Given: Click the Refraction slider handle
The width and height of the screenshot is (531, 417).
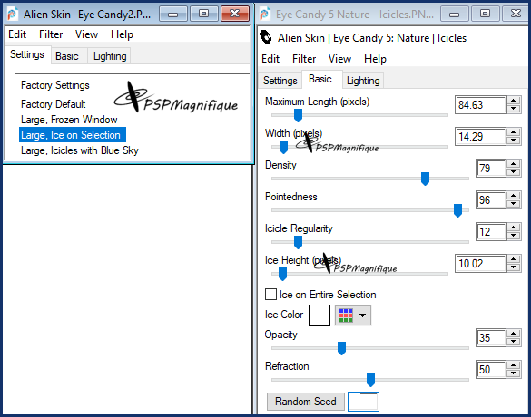Looking at the screenshot, I should 371,380.
